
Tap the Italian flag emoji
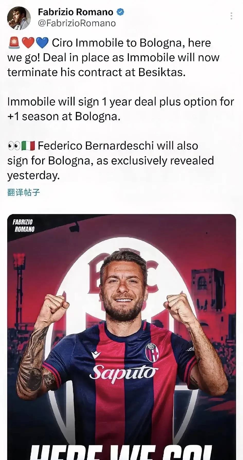[28, 146]
